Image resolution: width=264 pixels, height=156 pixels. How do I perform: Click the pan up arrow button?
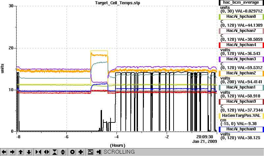point(20,152)
